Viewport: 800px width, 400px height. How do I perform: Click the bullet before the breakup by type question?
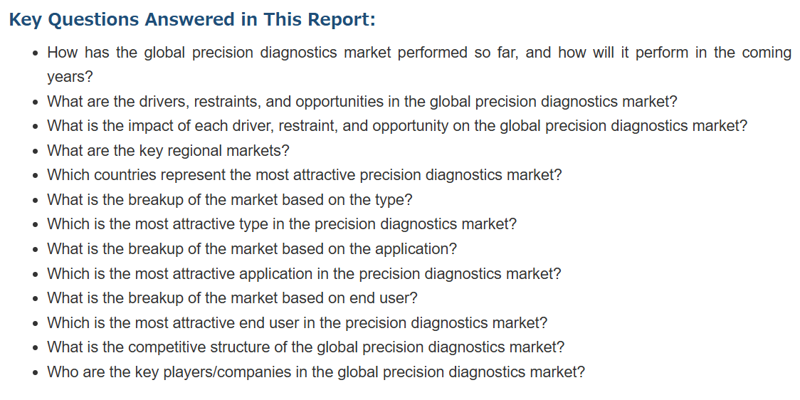point(35,201)
